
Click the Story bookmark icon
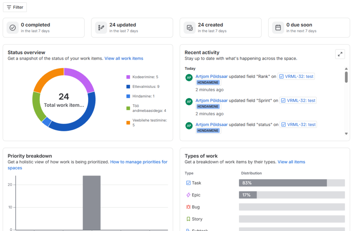click(188, 219)
